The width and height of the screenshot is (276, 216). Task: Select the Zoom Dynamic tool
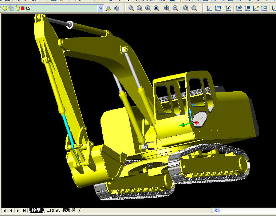(139, 8)
